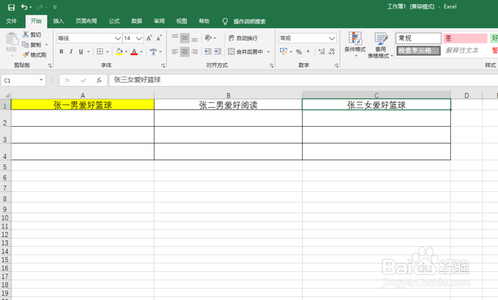This screenshot has width=498, height=300.
Task: Open the Number dialog launcher
Action: click(x=336, y=65)
